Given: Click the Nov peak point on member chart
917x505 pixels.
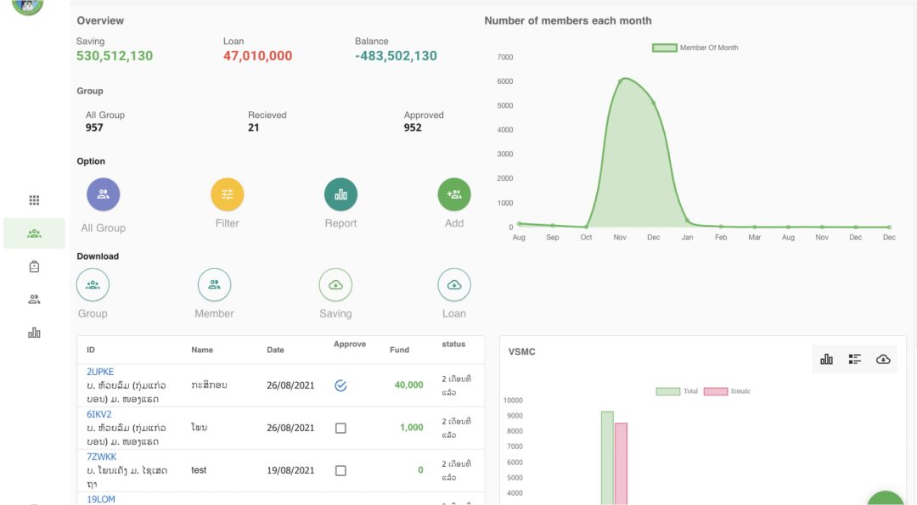Looking at the screenshot, I should [x=621, y=81].
